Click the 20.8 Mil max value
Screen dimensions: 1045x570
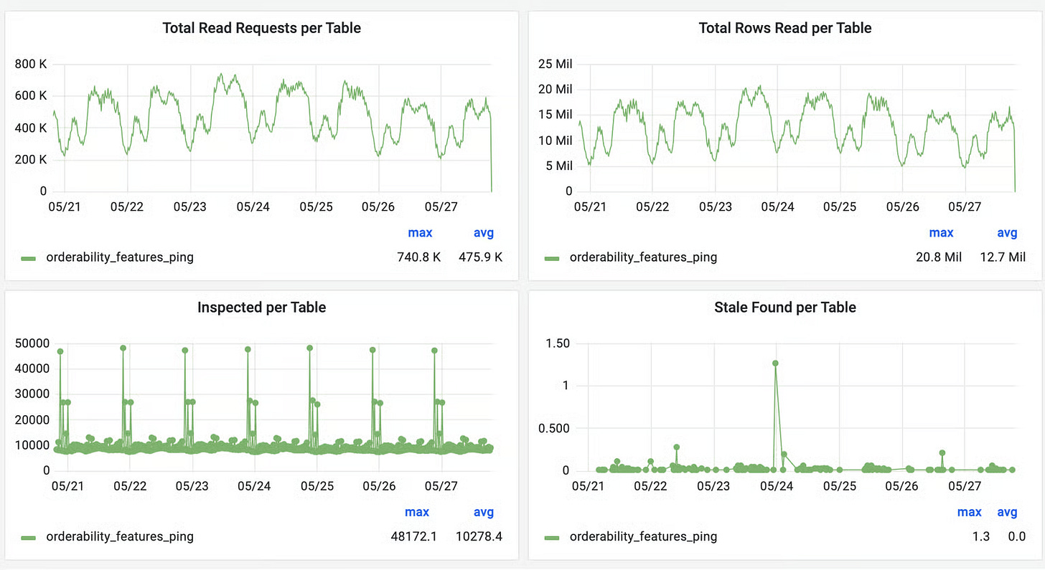940,257
